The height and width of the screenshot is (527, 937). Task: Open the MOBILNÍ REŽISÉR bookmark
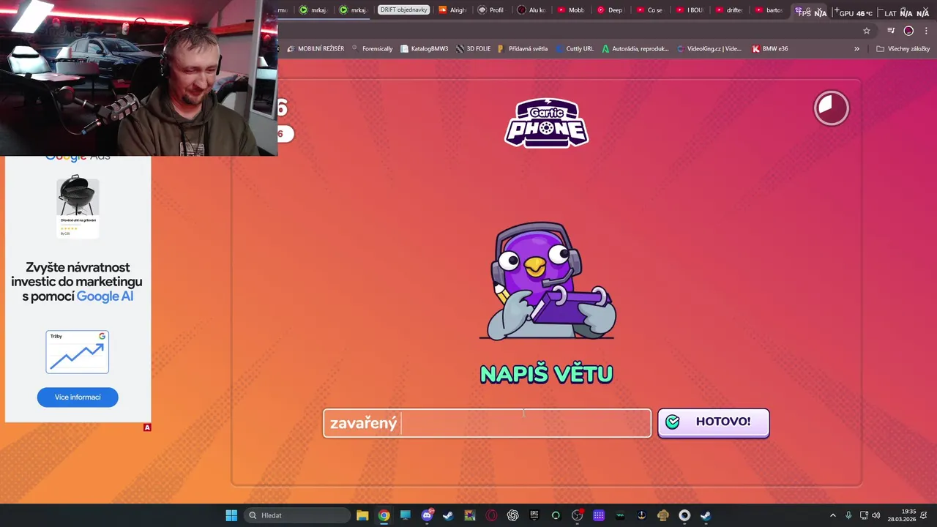click(316, 49)
